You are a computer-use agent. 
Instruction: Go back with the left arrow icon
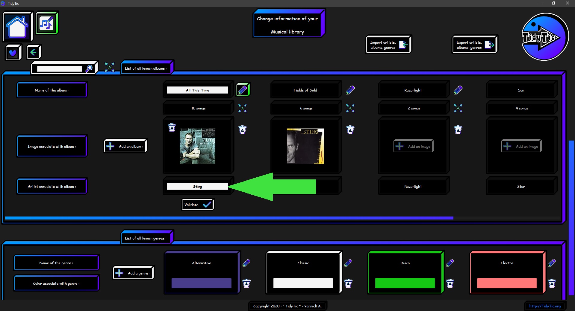tap(33, 52)
